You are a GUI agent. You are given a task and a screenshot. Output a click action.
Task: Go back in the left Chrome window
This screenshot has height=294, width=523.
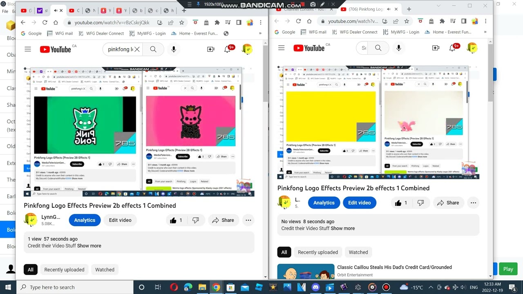[x=23, y=22]
